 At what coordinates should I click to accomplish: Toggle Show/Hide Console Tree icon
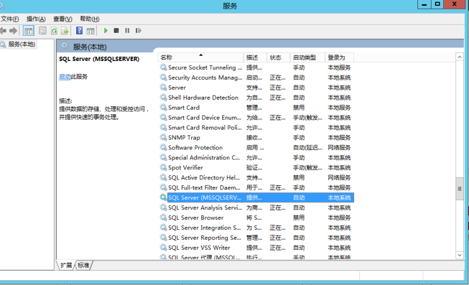(29, 30)
